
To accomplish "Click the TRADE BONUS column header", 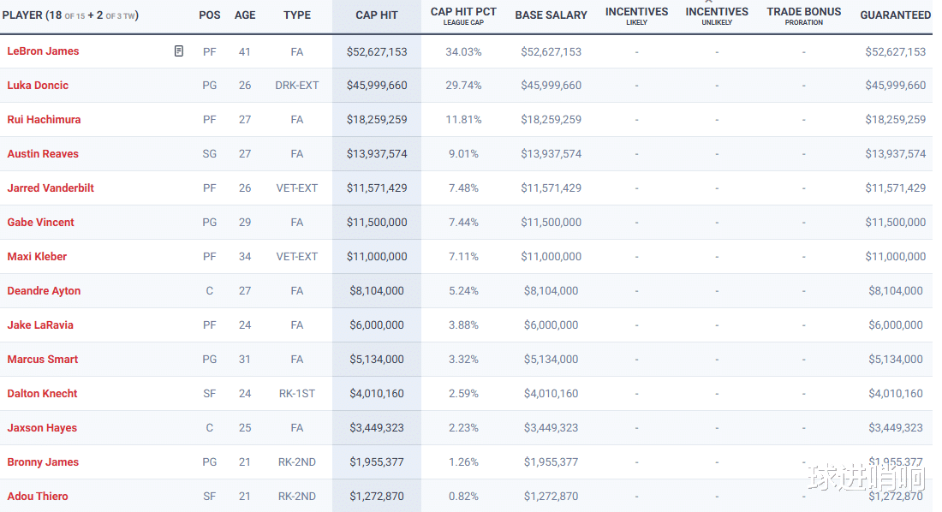I will point(803,12).
